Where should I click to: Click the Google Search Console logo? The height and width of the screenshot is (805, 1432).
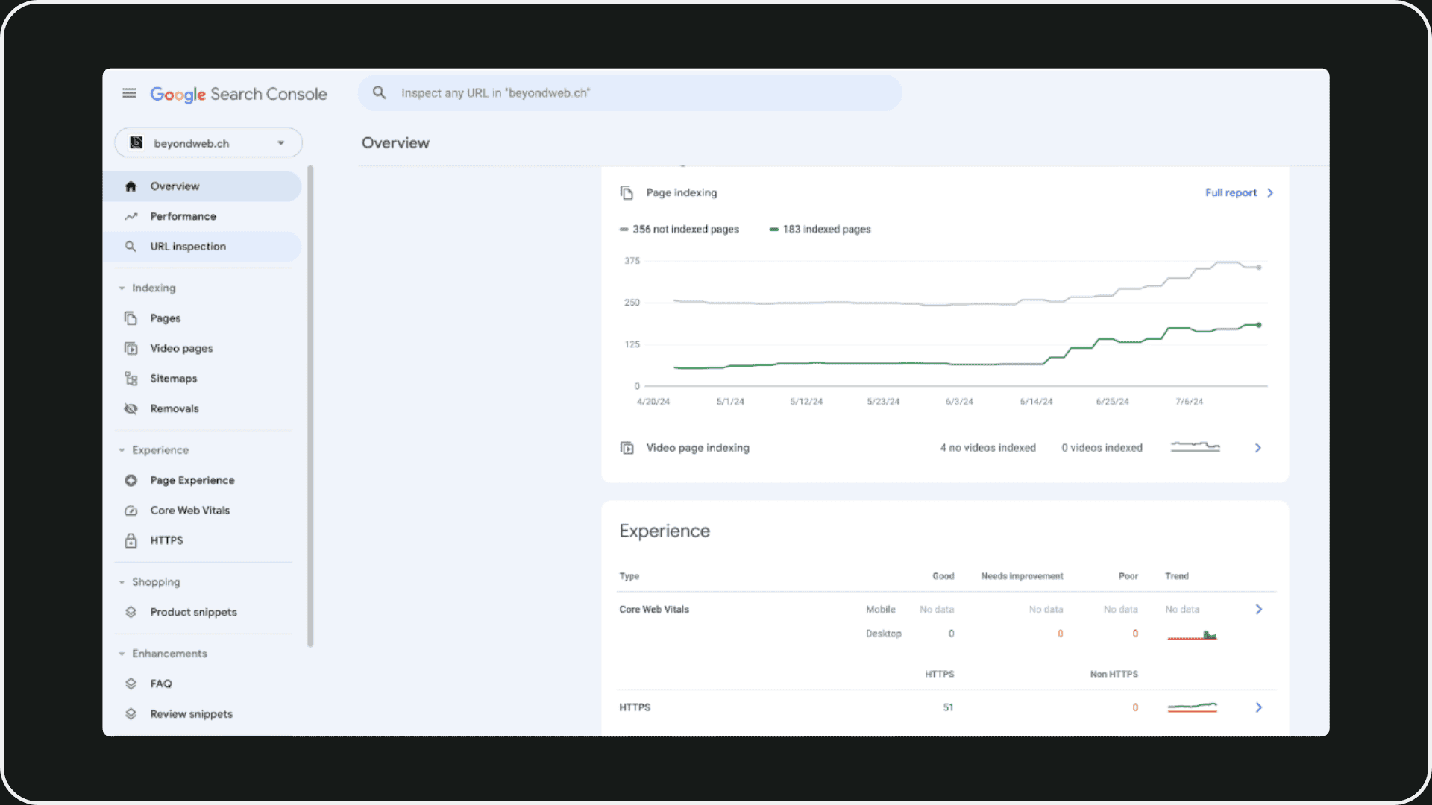238,94
